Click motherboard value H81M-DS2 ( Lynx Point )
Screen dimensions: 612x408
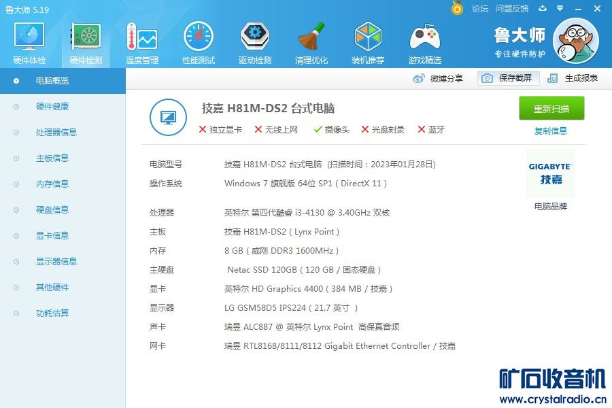[282, 231]
